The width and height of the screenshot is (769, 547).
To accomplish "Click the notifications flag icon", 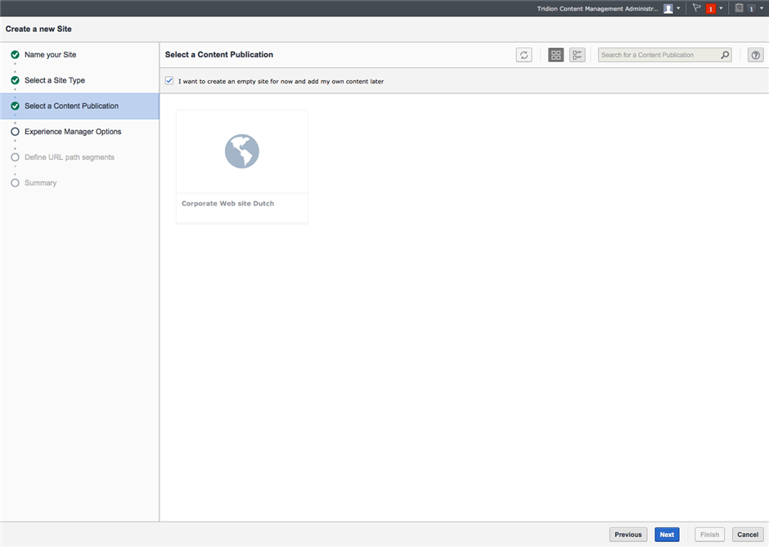I will click(697, 8).
